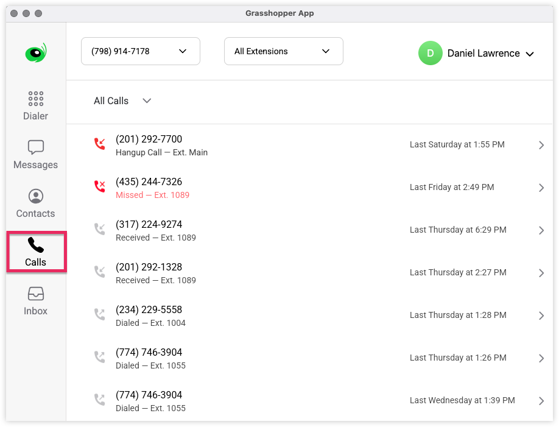The height and width of the screenshot is (427, 559).
Task: Open details for the (317) 224-9274 call
Action: [x=304, y=230]
